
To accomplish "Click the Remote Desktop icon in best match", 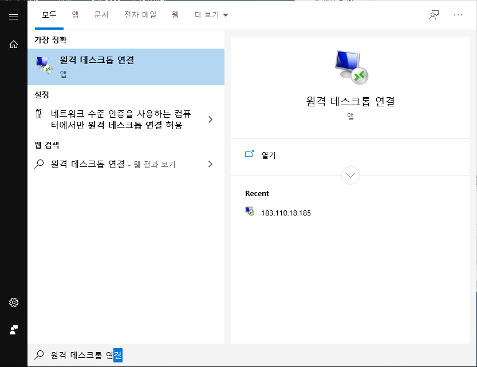I will tap(44, 65).
